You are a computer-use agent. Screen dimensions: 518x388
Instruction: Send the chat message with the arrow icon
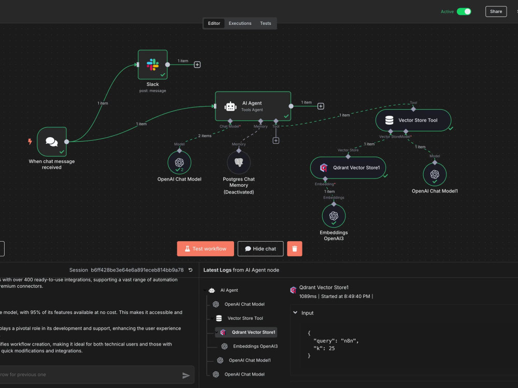(186, 376)
